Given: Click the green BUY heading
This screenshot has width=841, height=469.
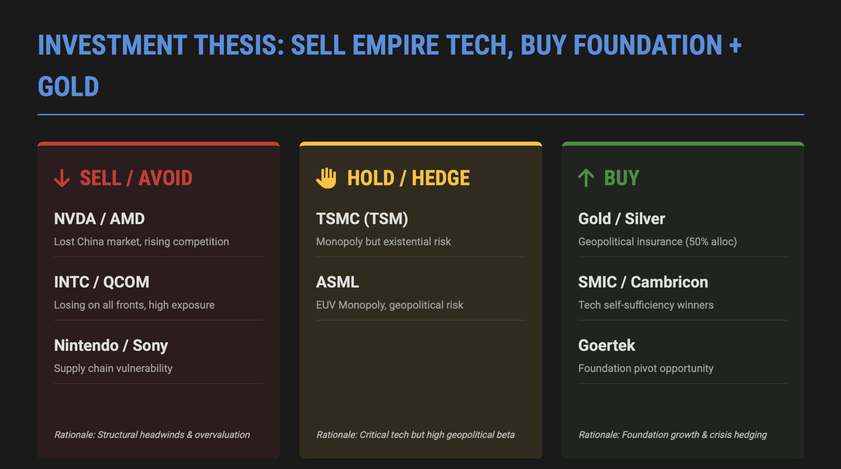Looking at the screenshot, I should coord(621,178).
